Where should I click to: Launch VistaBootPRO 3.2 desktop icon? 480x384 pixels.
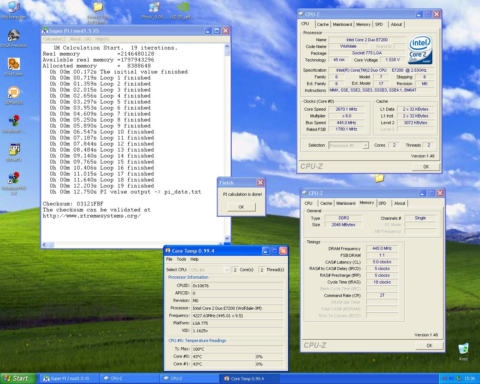pos(13,183)
